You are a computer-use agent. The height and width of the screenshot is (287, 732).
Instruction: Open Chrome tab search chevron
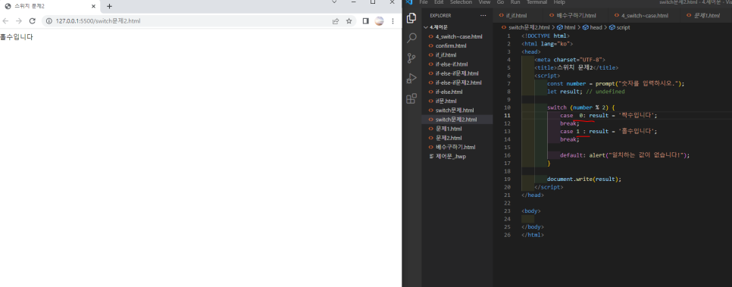tap(334, 2)
